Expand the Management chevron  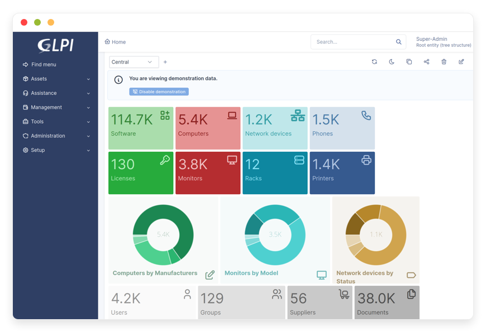pyautogui.click(x=88, y=108)
